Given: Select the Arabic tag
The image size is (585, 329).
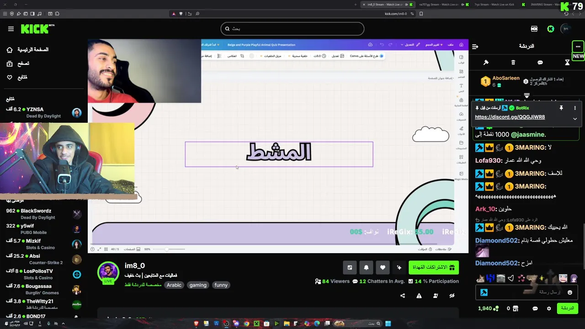Looking at the screenshot, I should pos(174,285).
